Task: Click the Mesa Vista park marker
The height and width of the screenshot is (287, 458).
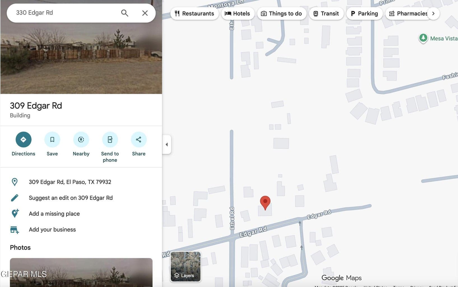Action: [x=423, y=38]
